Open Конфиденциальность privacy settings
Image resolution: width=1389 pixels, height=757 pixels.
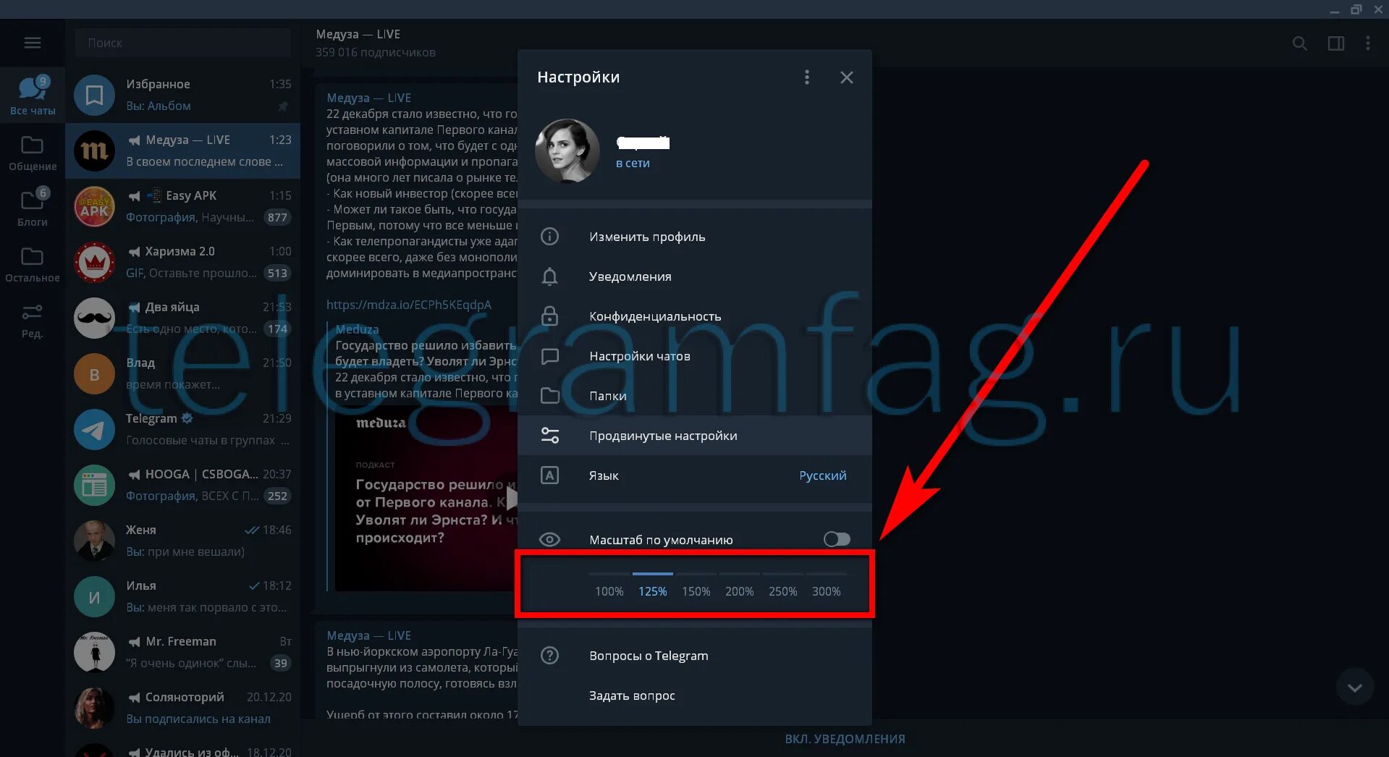695,316
